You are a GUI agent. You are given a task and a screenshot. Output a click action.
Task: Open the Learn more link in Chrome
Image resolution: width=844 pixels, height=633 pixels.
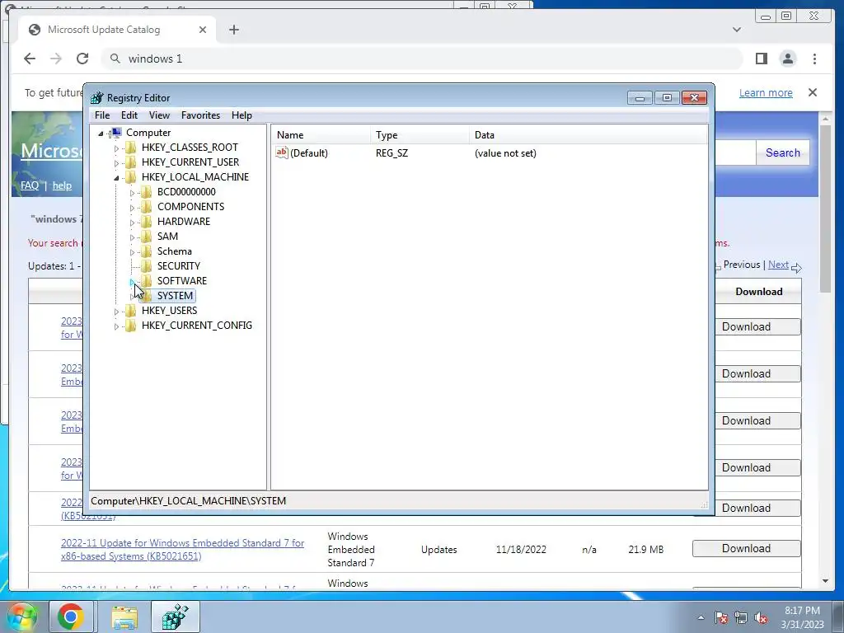click(766, 92)
